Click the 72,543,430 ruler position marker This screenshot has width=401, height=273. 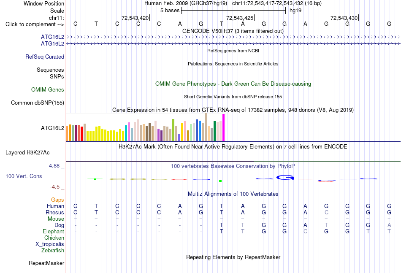coord(344,18)
